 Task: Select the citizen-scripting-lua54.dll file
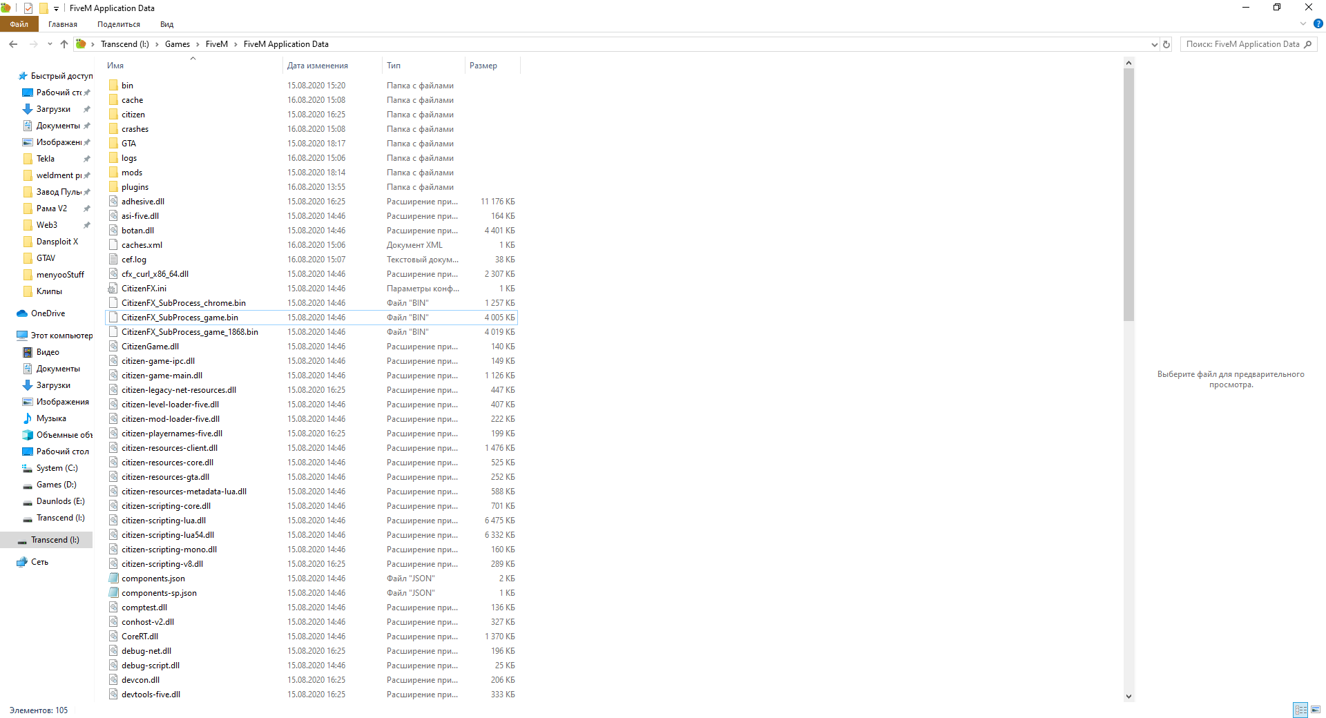click(311, 535)
